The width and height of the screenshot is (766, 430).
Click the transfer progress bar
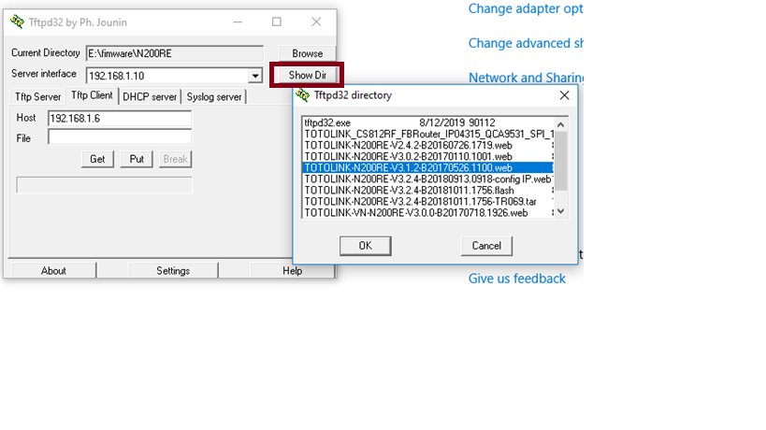(104, 185)
